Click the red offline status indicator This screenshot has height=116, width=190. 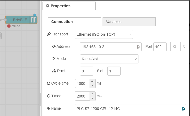(9, 26)
